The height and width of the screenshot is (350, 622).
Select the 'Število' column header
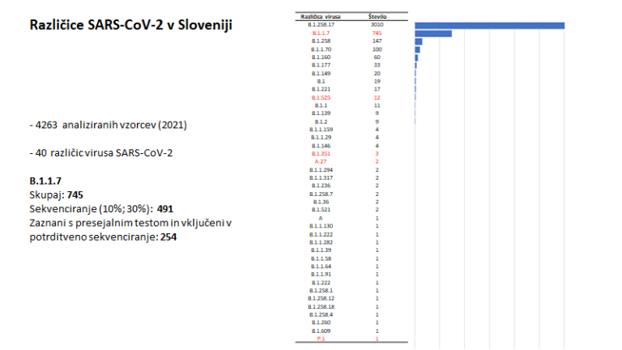click(377, 17)
